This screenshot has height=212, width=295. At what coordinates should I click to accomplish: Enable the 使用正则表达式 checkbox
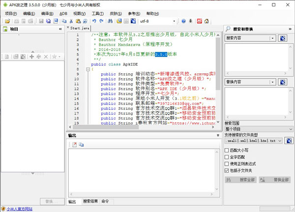click(227, 164)
